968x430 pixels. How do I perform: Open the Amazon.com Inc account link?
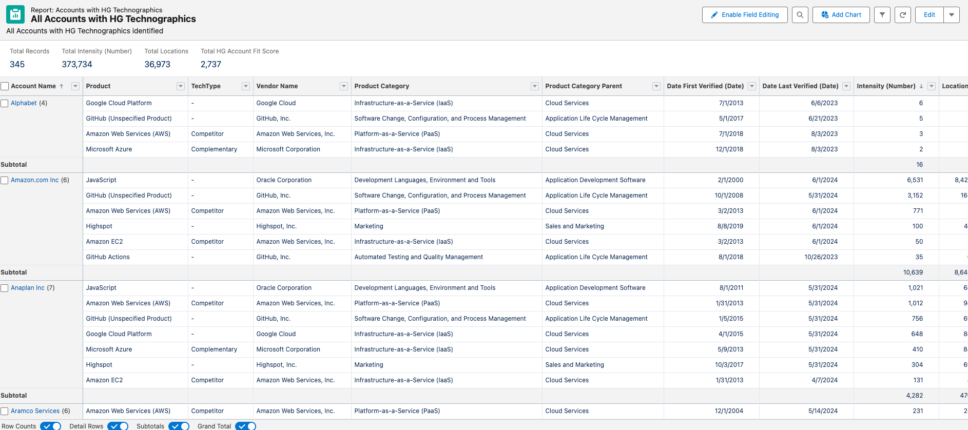pos(35,180)
